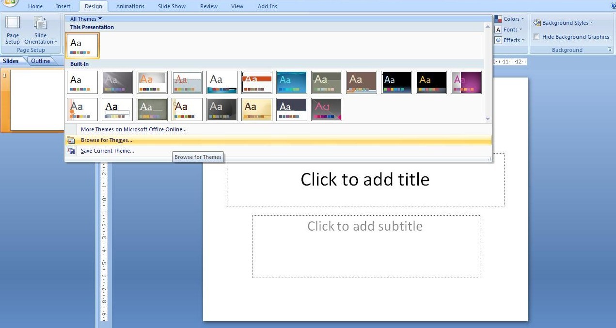The image size is (616, 328).
Task: Expand the All Themes filter dropdown
Action: point(86,19)
